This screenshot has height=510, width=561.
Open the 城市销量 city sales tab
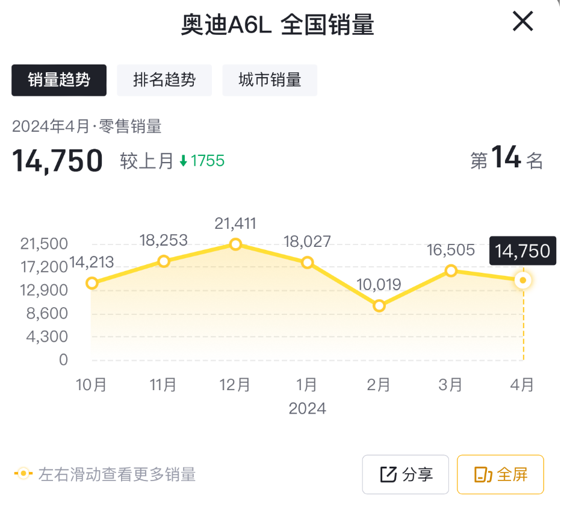pos(270,80)
